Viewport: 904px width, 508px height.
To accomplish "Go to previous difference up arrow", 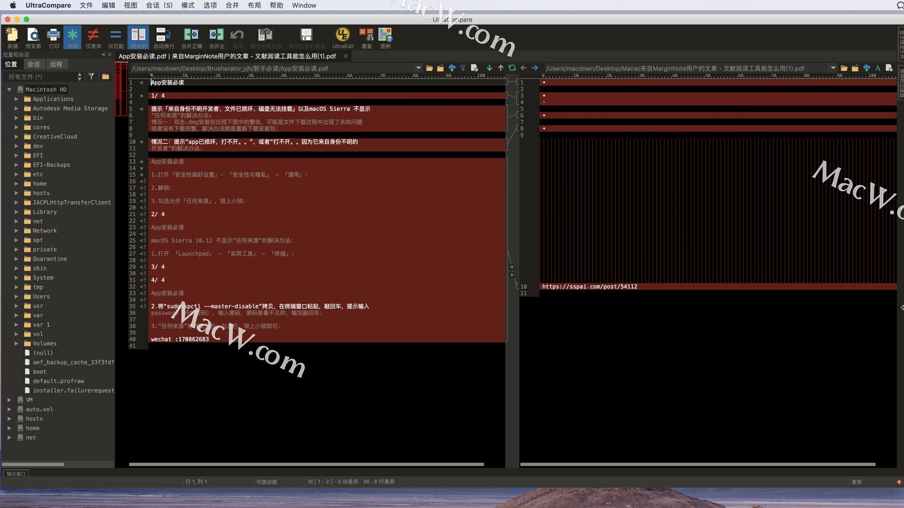I will (x=500, y=68).
